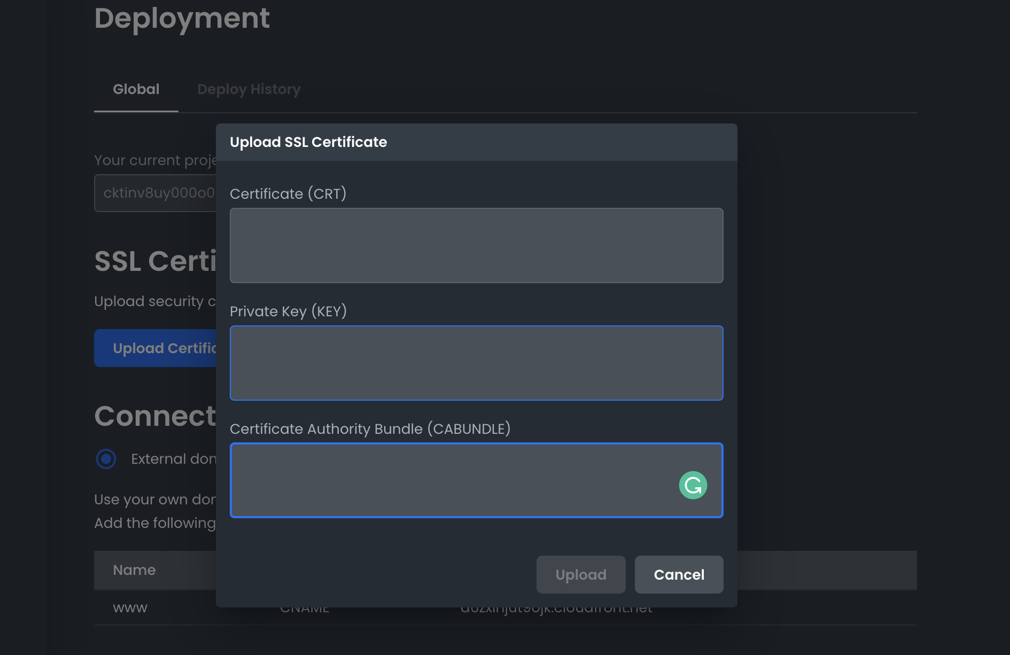Click the SSL Certificate section heading
The image size is (1010, 655).
pos(155,261)
